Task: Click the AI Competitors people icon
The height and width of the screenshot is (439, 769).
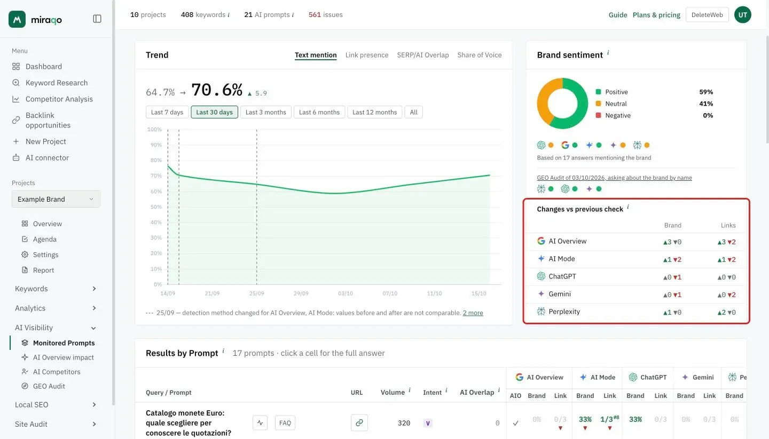Action: [25, 372]
